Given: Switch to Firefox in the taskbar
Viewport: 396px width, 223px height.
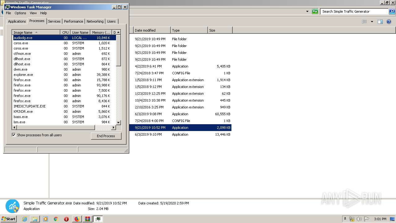Looking at the screenshot, I should 77,219.
